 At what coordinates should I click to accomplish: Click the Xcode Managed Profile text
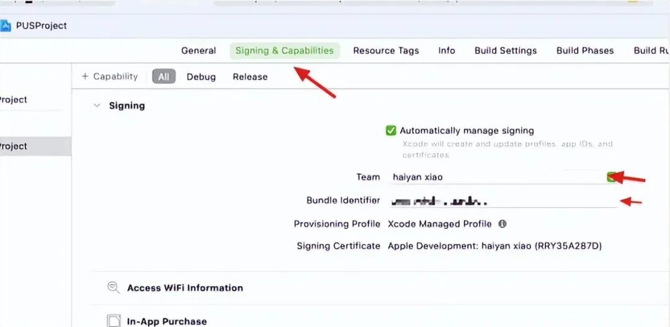coord(440,224)
